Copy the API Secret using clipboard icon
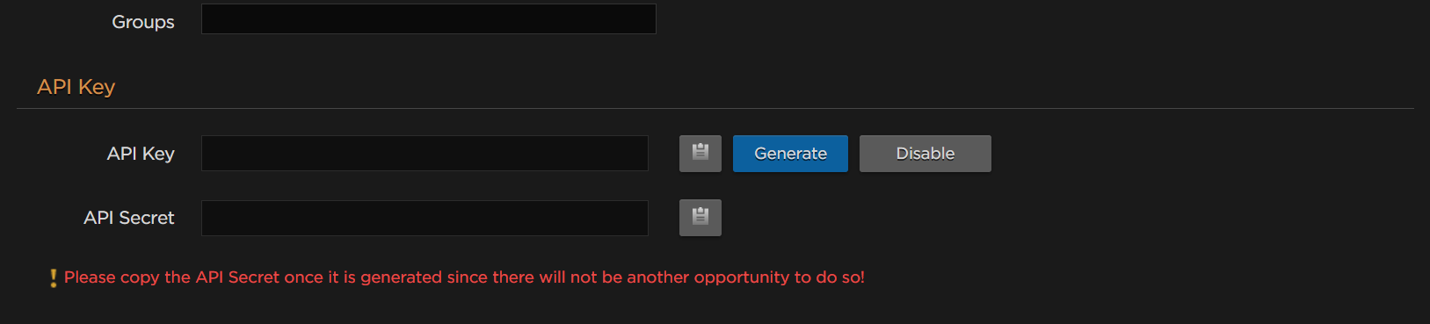1430x324 pixels. (700, 217)
